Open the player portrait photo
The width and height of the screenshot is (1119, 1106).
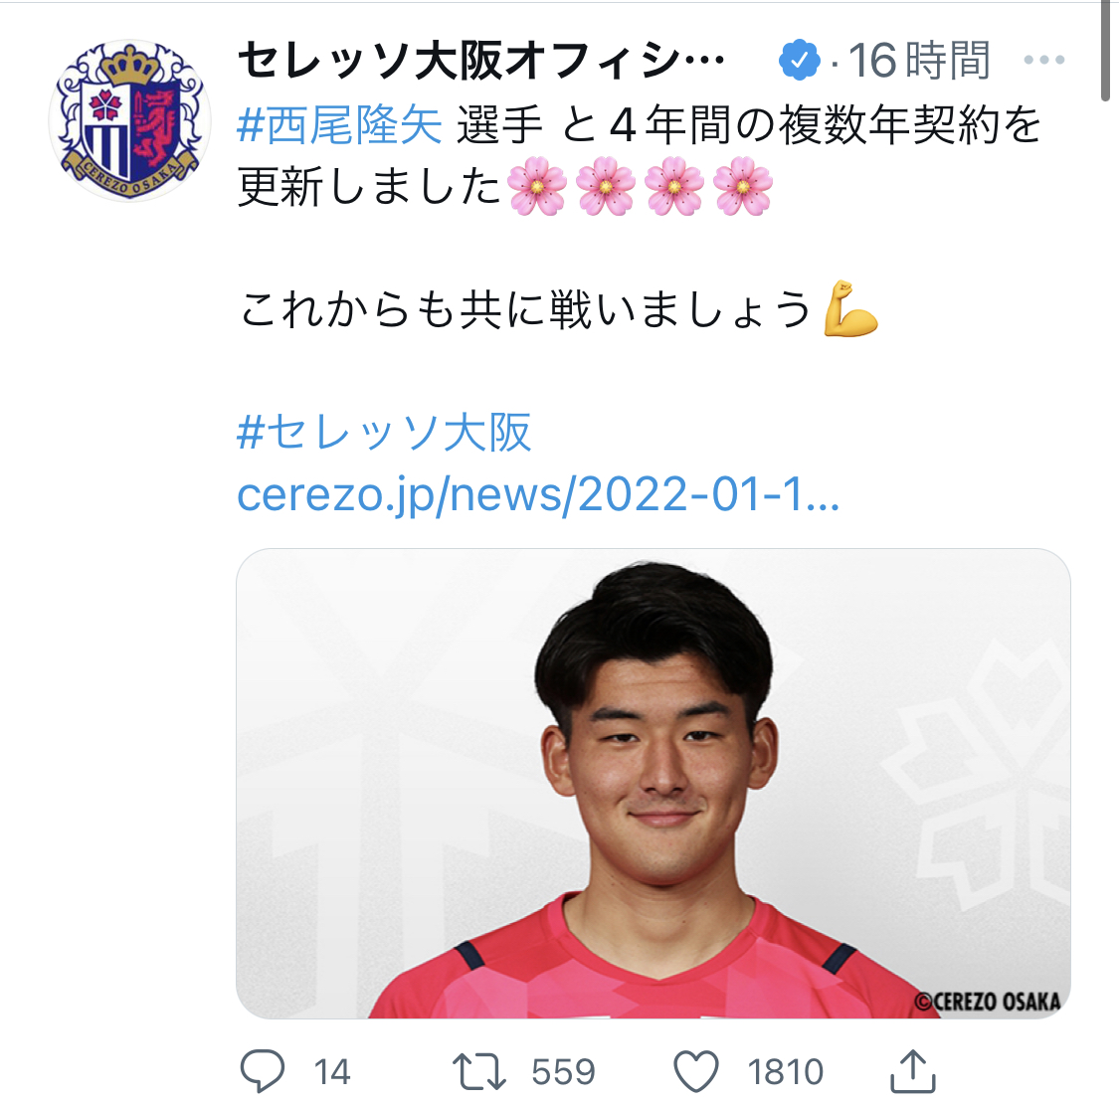tap(653, 783)
